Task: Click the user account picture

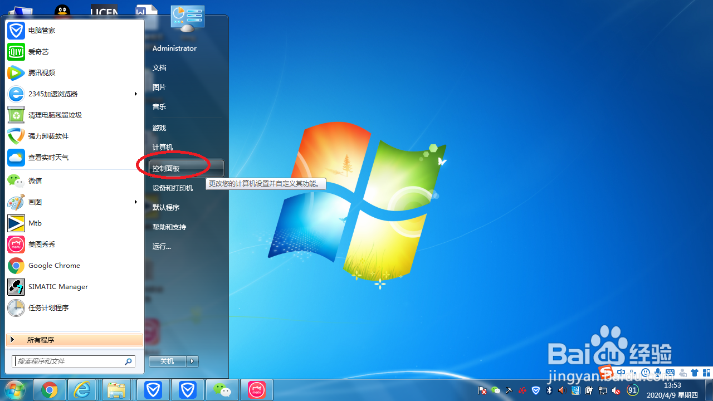Action: pos(187,18)
